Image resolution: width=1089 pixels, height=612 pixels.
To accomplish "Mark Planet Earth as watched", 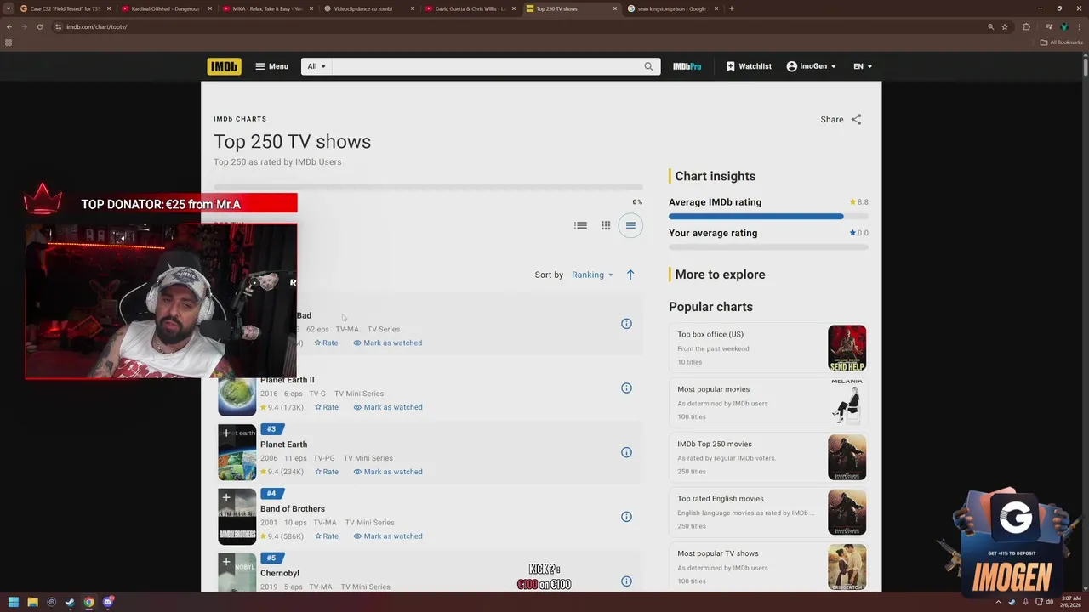I will (388, 472).
